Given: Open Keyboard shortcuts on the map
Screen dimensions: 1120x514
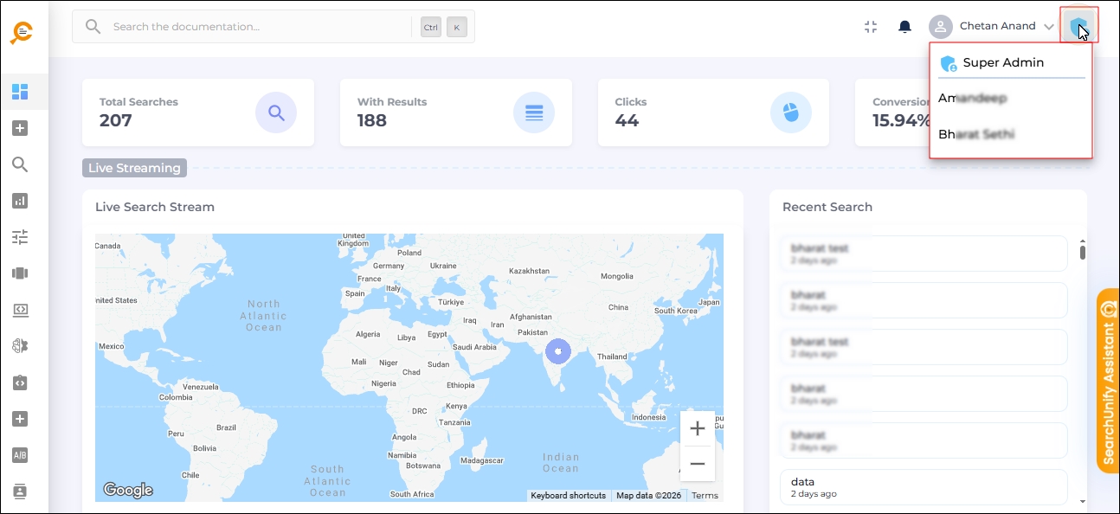Looking at the screenshot, I should tap(568, 496).
